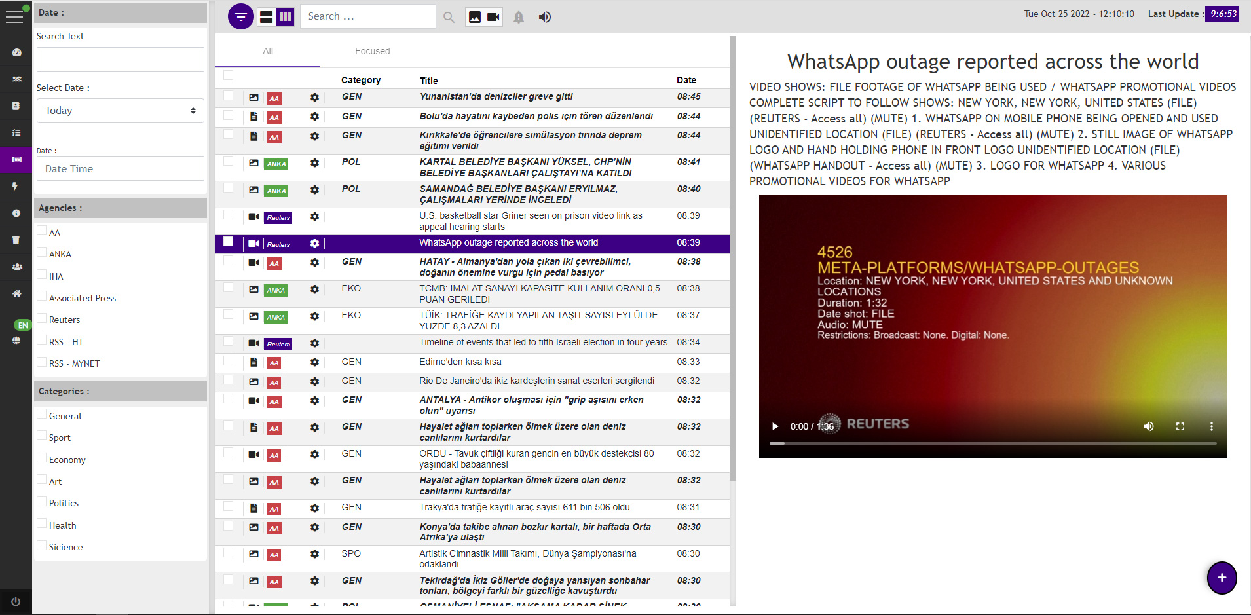Focus the Date Time input field
Viewport: 1251px width, 615px height.
121,169
